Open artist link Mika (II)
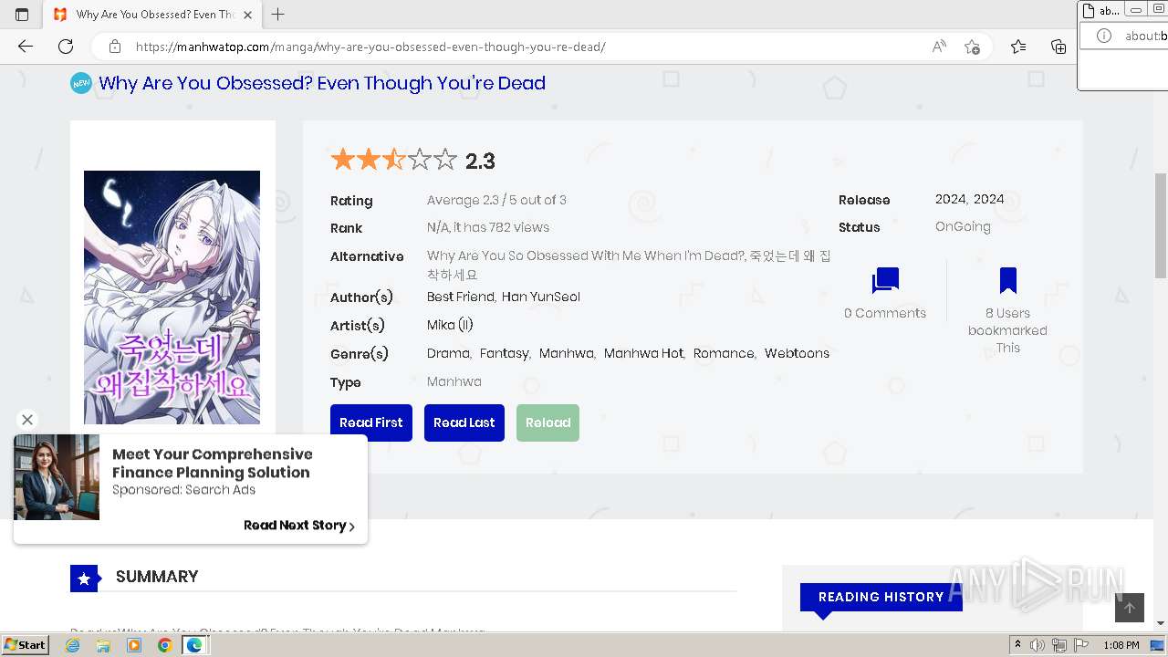 (450, 325)
